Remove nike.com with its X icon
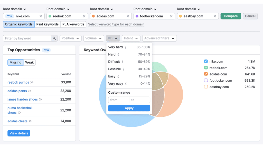 41,16
